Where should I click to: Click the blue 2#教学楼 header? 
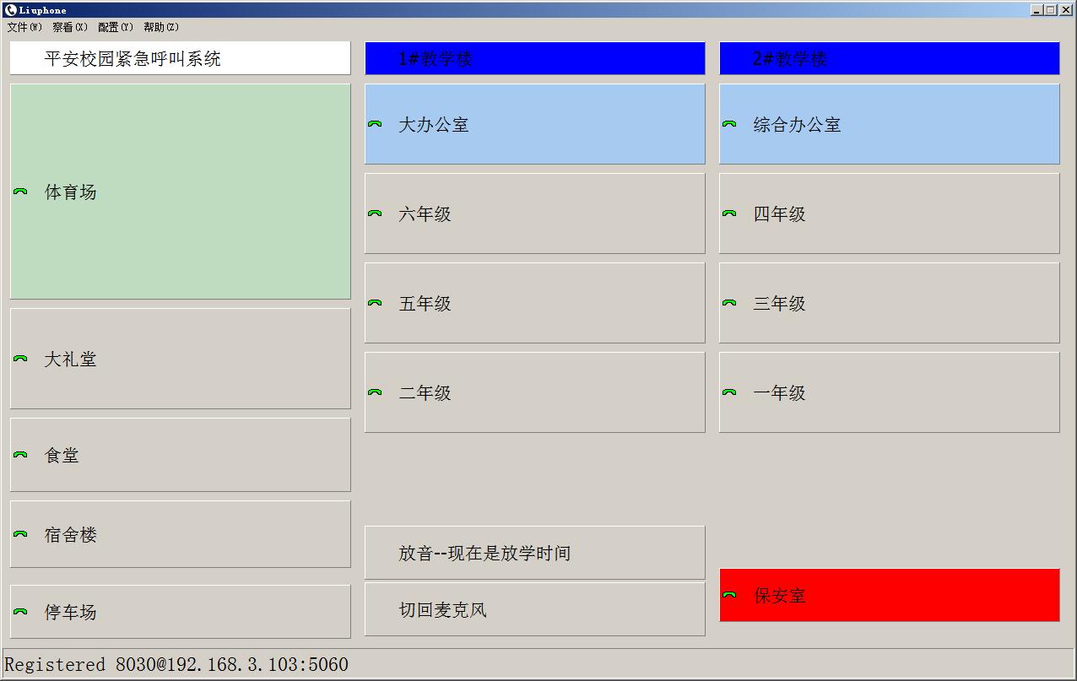pyautogui.click(x=890, y=58)
